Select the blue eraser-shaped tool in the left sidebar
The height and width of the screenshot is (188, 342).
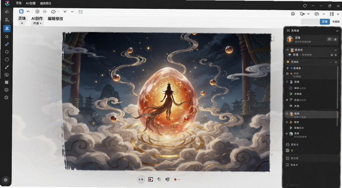[7, 44]
